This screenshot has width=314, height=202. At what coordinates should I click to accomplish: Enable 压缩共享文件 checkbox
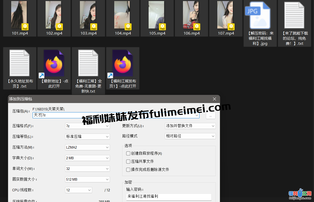(x=128, y=162)
